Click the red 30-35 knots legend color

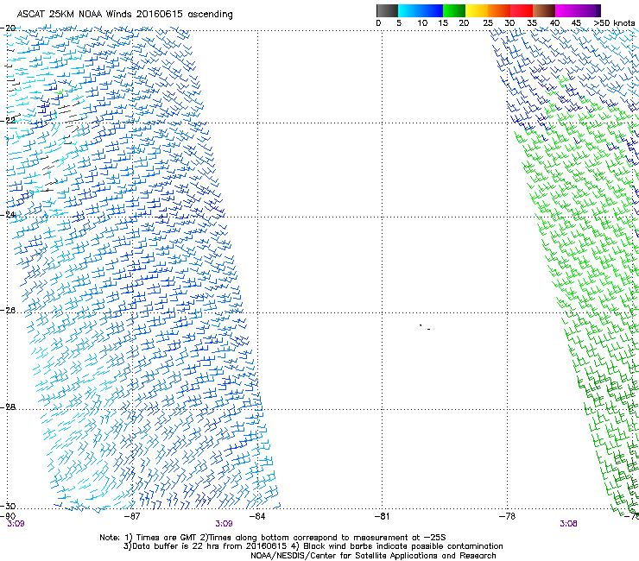point(522,10)
